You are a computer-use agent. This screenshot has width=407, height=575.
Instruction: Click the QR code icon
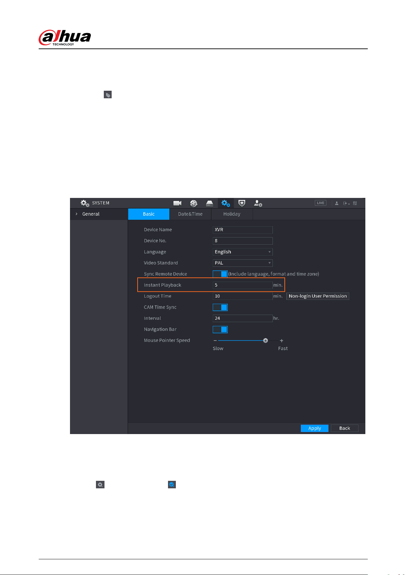[355, 203]
